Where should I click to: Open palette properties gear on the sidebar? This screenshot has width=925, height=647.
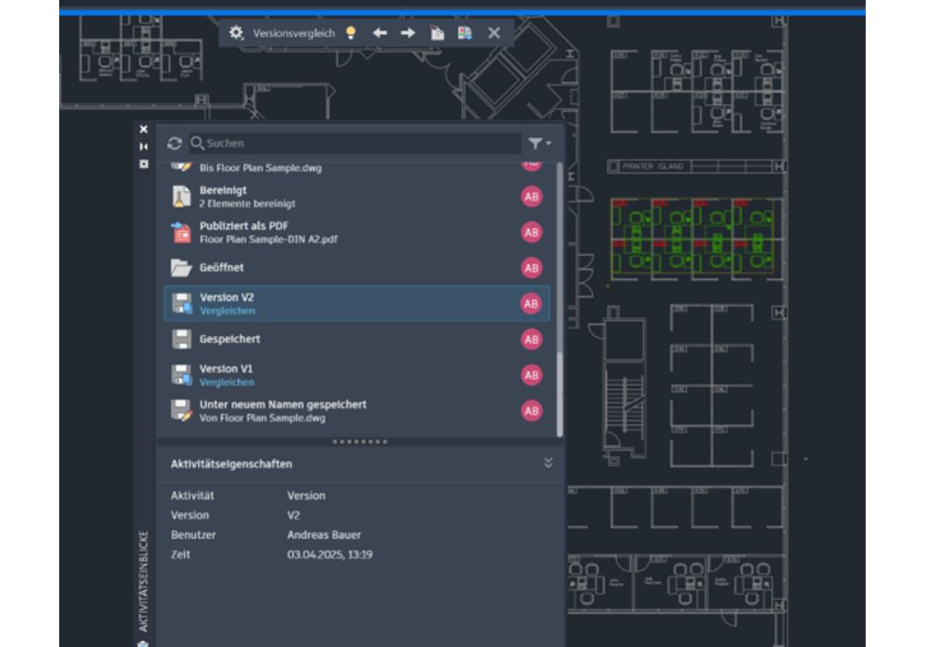point(143,164)
